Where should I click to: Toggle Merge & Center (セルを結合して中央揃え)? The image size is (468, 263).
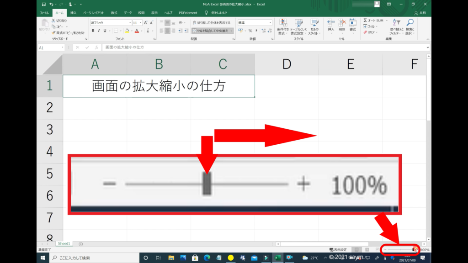pos(212,31)
